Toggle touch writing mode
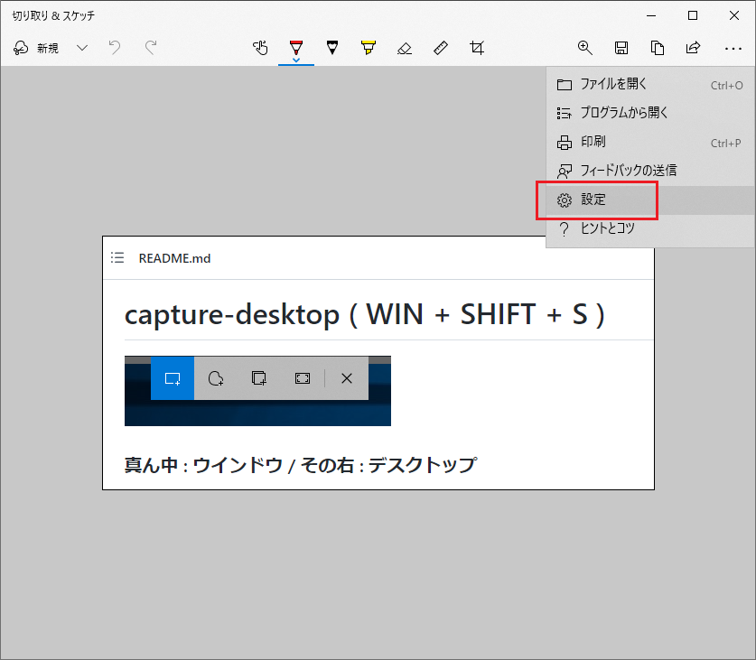Image resolution: width=756 pixels, height=660 pixels. pos(260,48)
